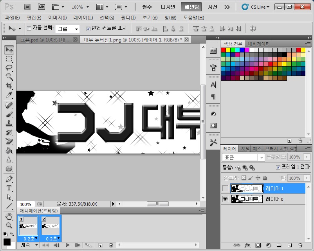Select the Healing Brush tool

pos(9,105)
